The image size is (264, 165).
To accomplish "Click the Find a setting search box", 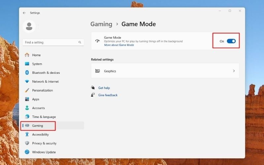I will [x=53, y=42].
